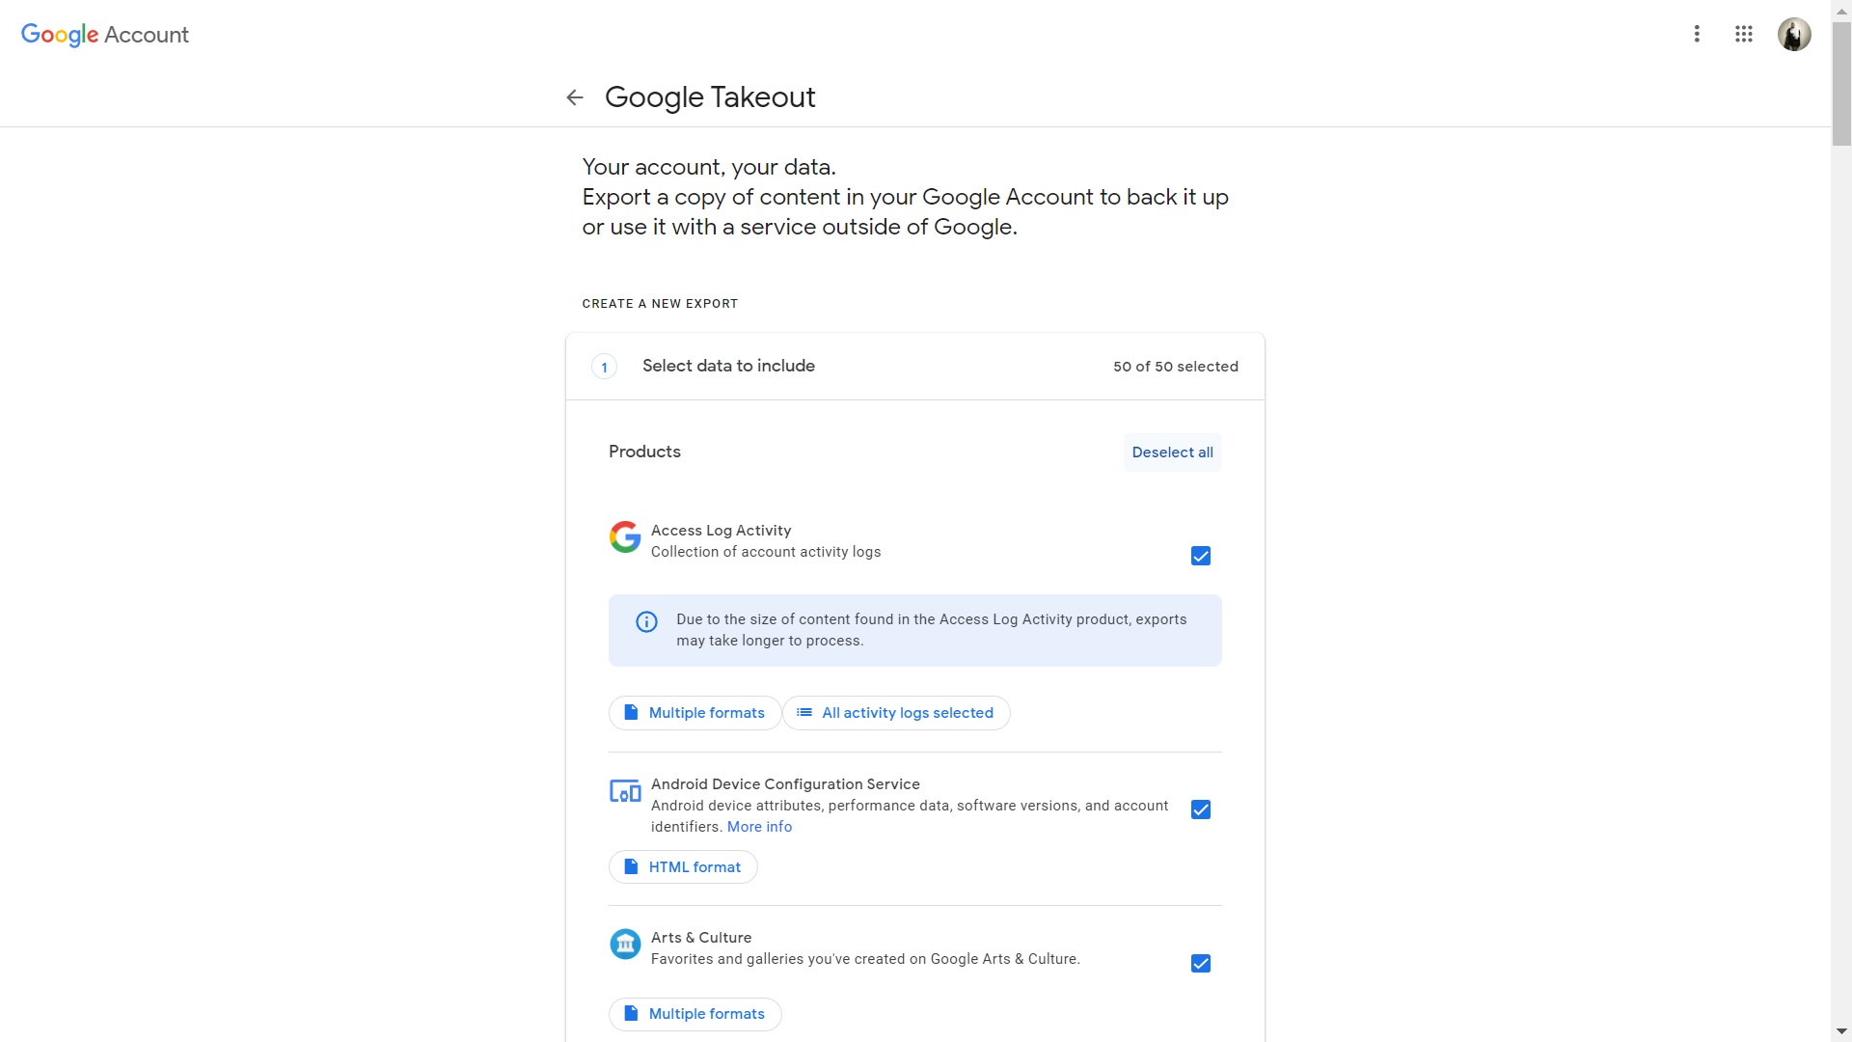Click the Google Takeout page title
Screen dimensions: 1852x1042
click(710, 97)
